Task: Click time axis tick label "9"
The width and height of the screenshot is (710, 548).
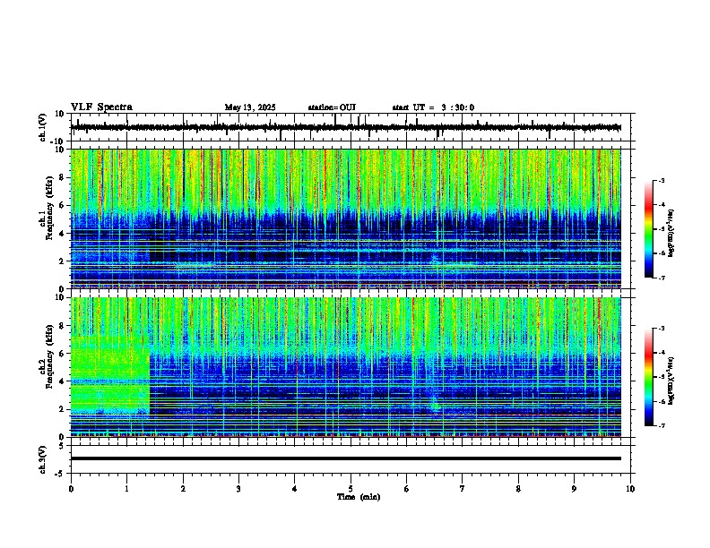Action: (574, 489)
